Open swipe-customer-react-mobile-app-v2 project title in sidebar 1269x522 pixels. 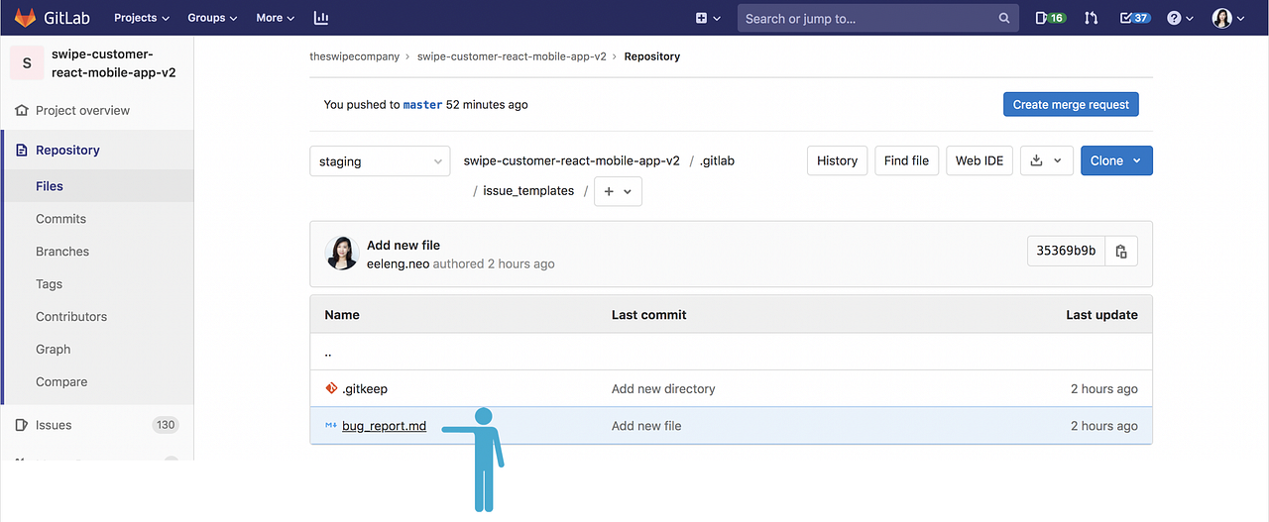[114, 63]
